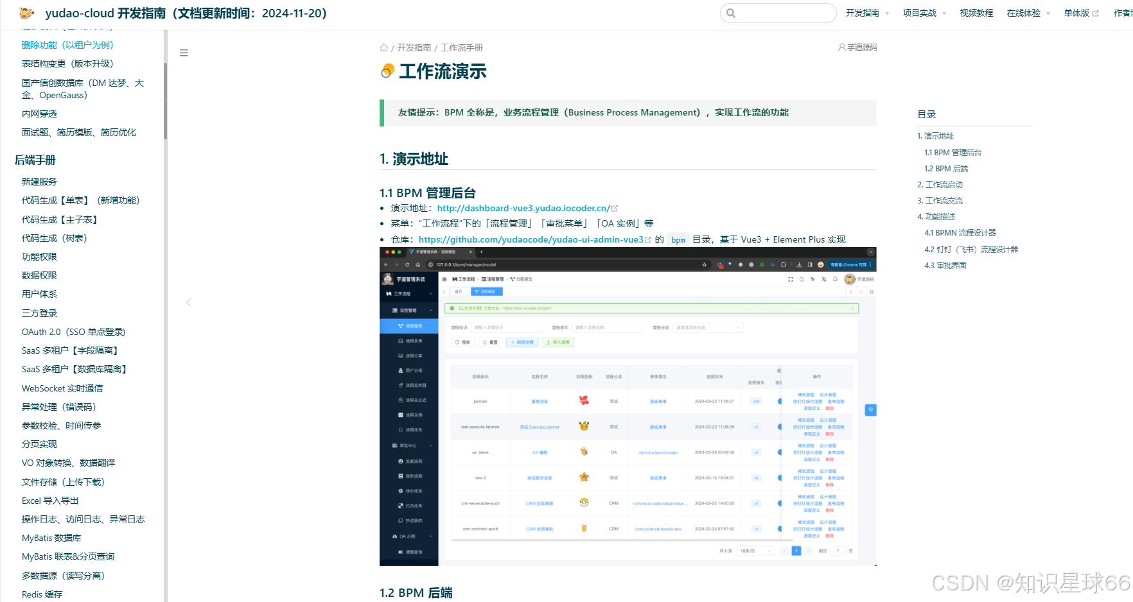Open the dashboard-vue3.yudao.iocoder.cn demo link
Image resolution: width=1133 pixels, height=602 pixels.
523,208
